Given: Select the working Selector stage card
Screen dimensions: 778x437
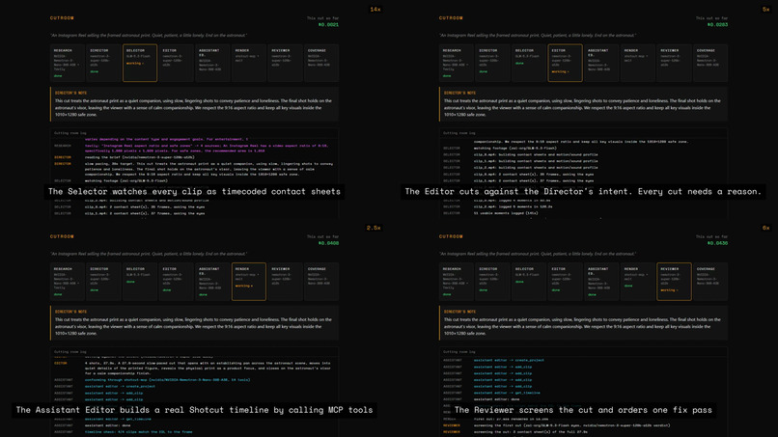Looking at the screenshot, I should coord(140,63).
